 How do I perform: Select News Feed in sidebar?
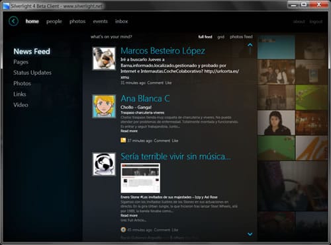[x=32, y=52]
